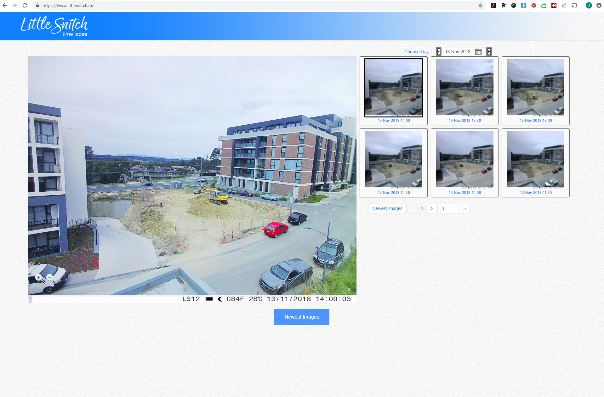
Task: Open the Adobe Acrobat extension
Action: click(x=493, y=5)
